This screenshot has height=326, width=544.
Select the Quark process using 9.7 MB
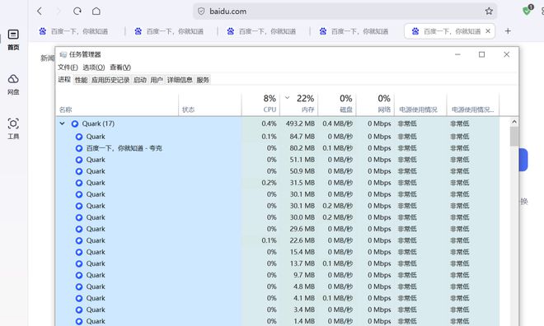(278, 275)
